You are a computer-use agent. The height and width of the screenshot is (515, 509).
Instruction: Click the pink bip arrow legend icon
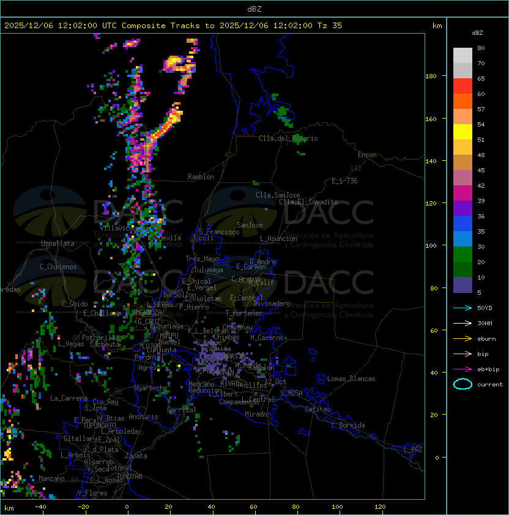pos(463,354)
